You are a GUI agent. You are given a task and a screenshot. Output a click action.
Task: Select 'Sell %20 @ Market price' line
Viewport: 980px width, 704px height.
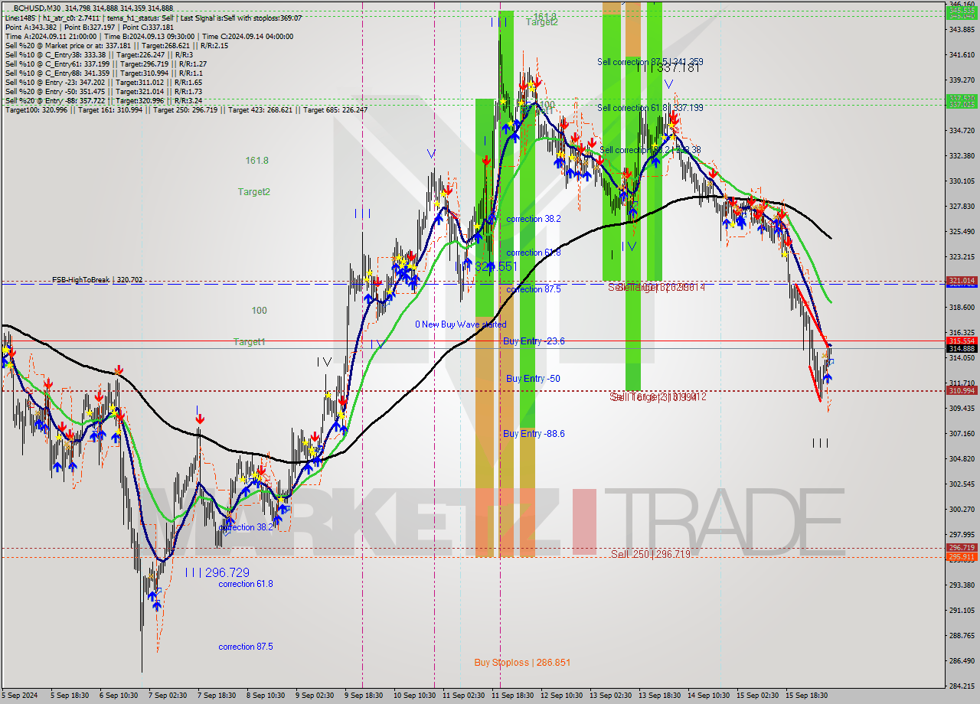point(116,45)
